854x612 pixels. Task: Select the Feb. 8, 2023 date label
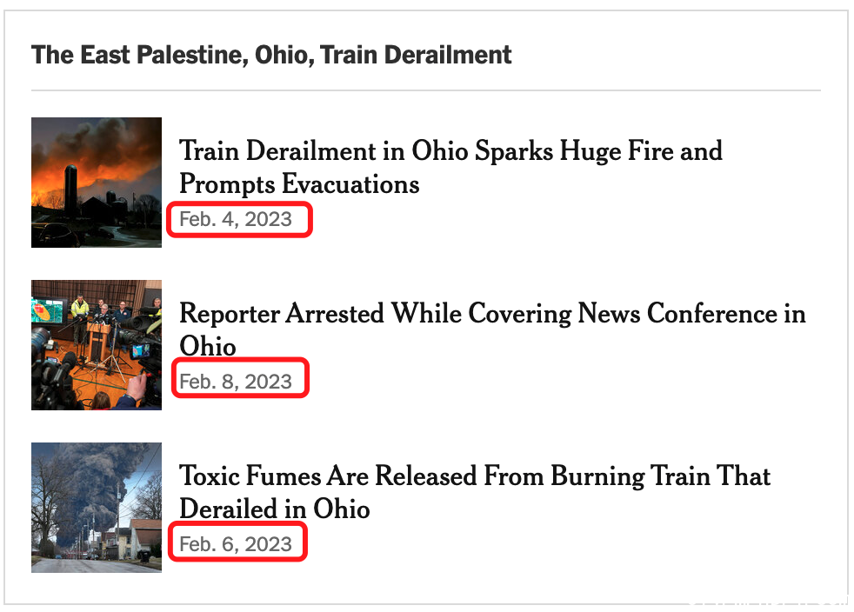236,382
